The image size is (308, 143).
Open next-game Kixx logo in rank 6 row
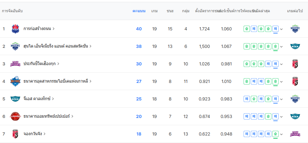pos(295,116)
